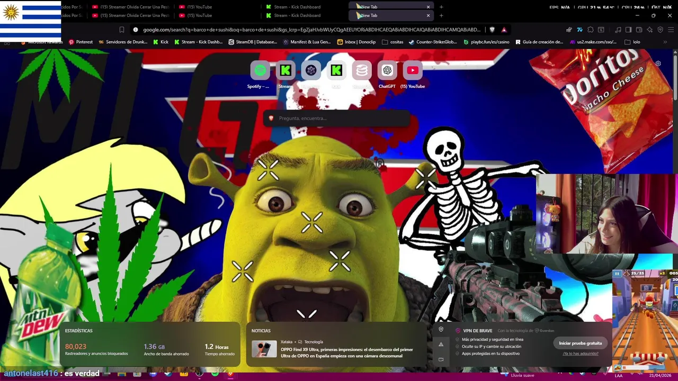678x381 pixels.
Task: Pause the Subway Surfers game overlay
Action: (617, 274)
